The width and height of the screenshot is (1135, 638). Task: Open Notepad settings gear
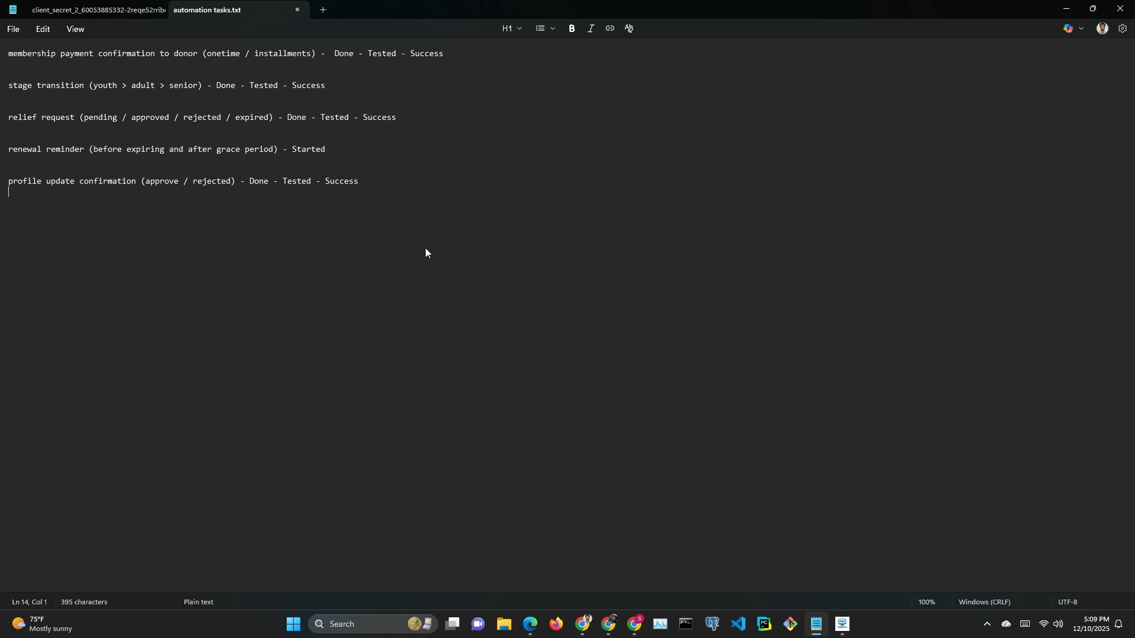pos(1123,28)
